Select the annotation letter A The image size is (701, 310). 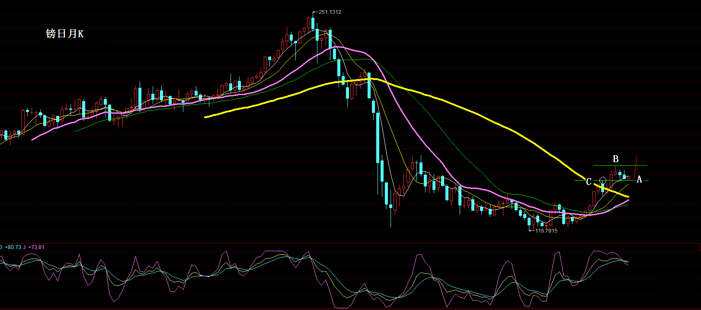click(639, 179)
